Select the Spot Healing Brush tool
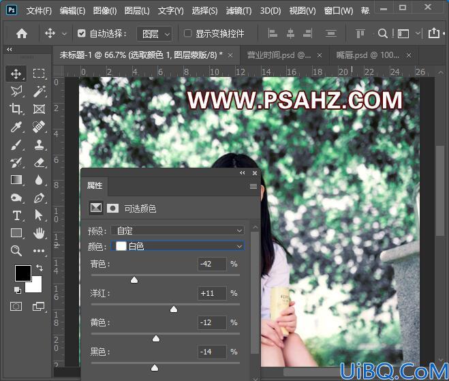 point(39,127)
